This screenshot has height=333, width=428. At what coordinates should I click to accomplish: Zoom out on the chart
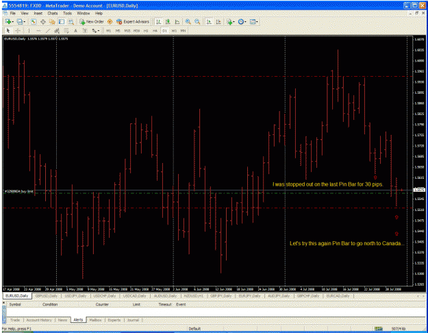point(197,21)
